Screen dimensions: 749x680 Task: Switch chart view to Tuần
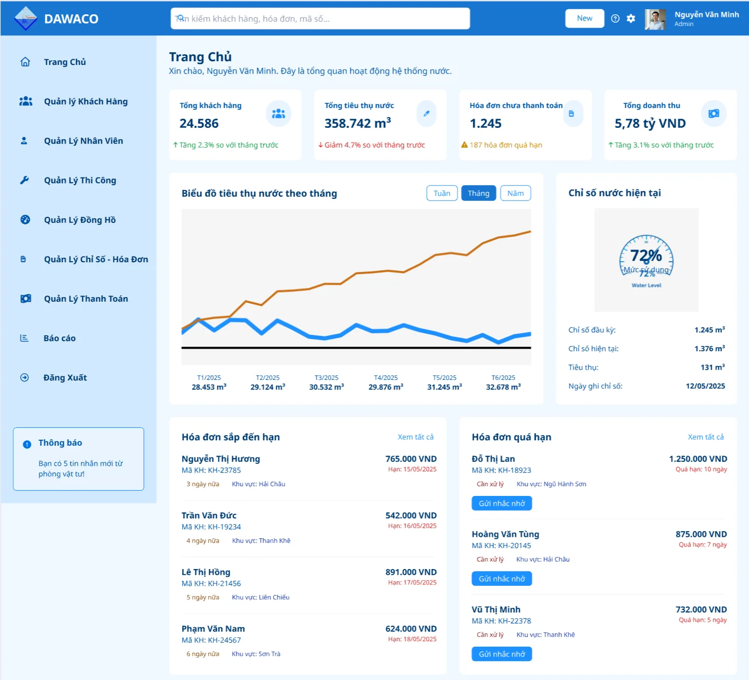(x=442, y=193)
